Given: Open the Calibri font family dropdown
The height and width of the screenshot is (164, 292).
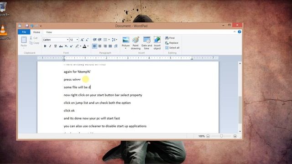Looking at the screenshot, I should point(68,40).
